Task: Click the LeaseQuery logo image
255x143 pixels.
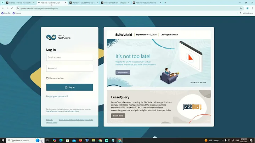Action: tap(192, 107)
